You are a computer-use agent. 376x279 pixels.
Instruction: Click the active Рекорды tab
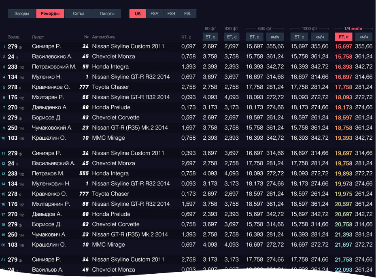tap(50, 14)
